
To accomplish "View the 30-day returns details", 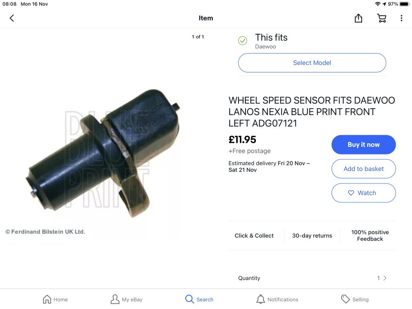I will click(x=312, y=236).
